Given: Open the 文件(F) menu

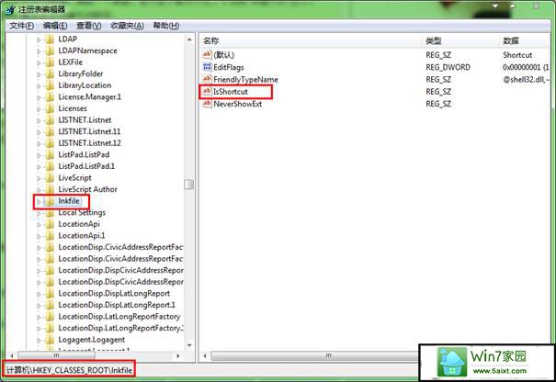Looking at the screenshot, I should [22, 26].
